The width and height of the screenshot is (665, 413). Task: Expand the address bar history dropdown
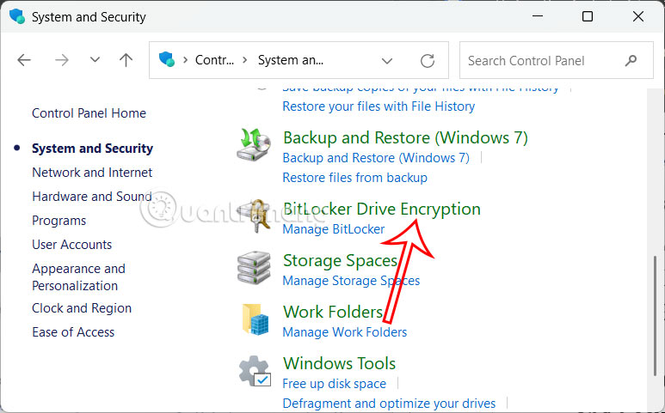(x=387, y=60)
